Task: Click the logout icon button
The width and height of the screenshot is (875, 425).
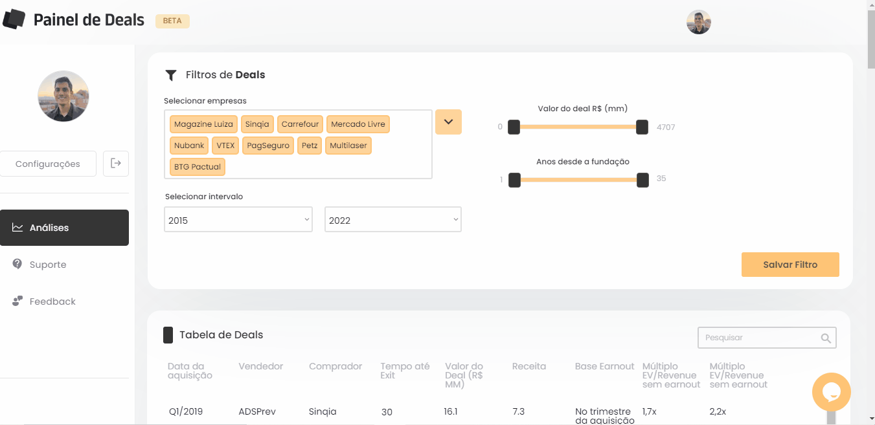Action: pos(116,164)
